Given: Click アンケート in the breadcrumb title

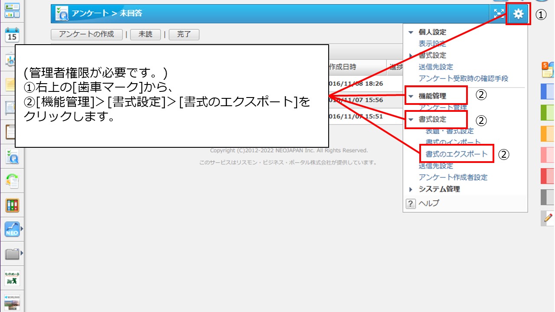Looking at the screenshot, I should click(x=90, y=13).
